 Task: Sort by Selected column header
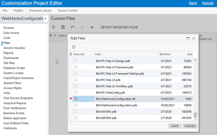[x=84, y=54]
